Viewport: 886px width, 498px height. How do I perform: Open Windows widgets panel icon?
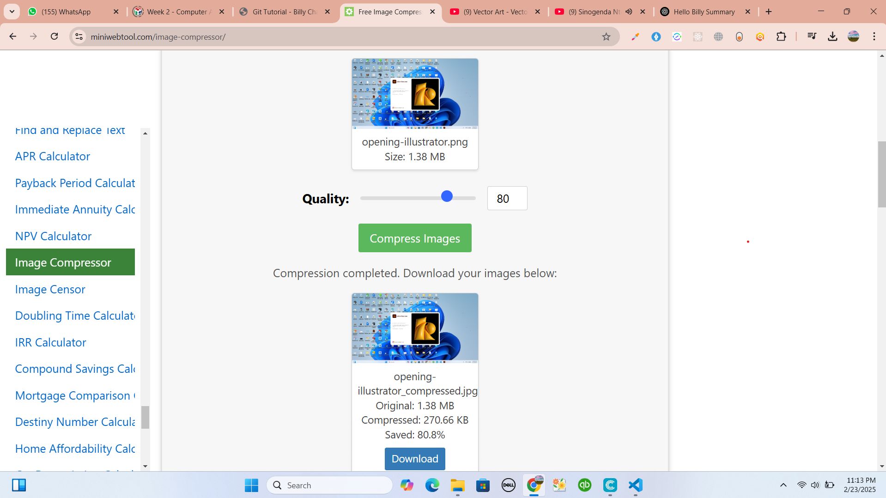click(x=19, y=485)
